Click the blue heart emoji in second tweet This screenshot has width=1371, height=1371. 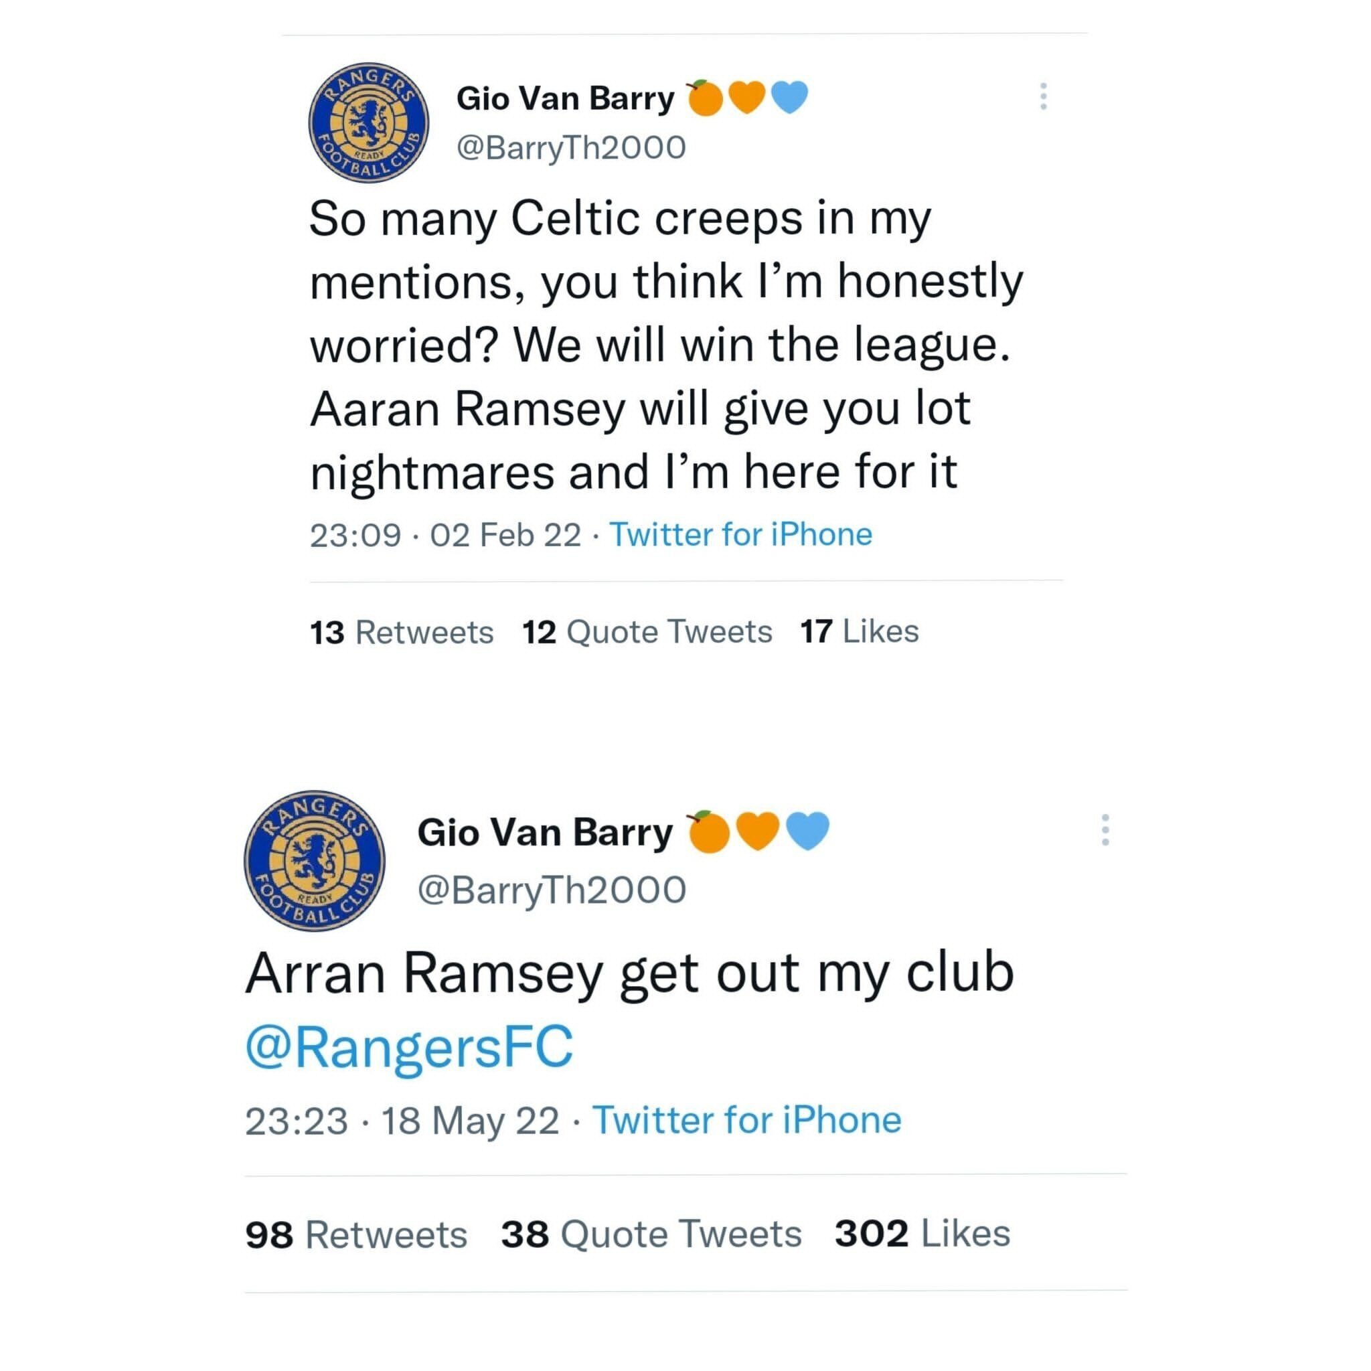tap(808, 831)
